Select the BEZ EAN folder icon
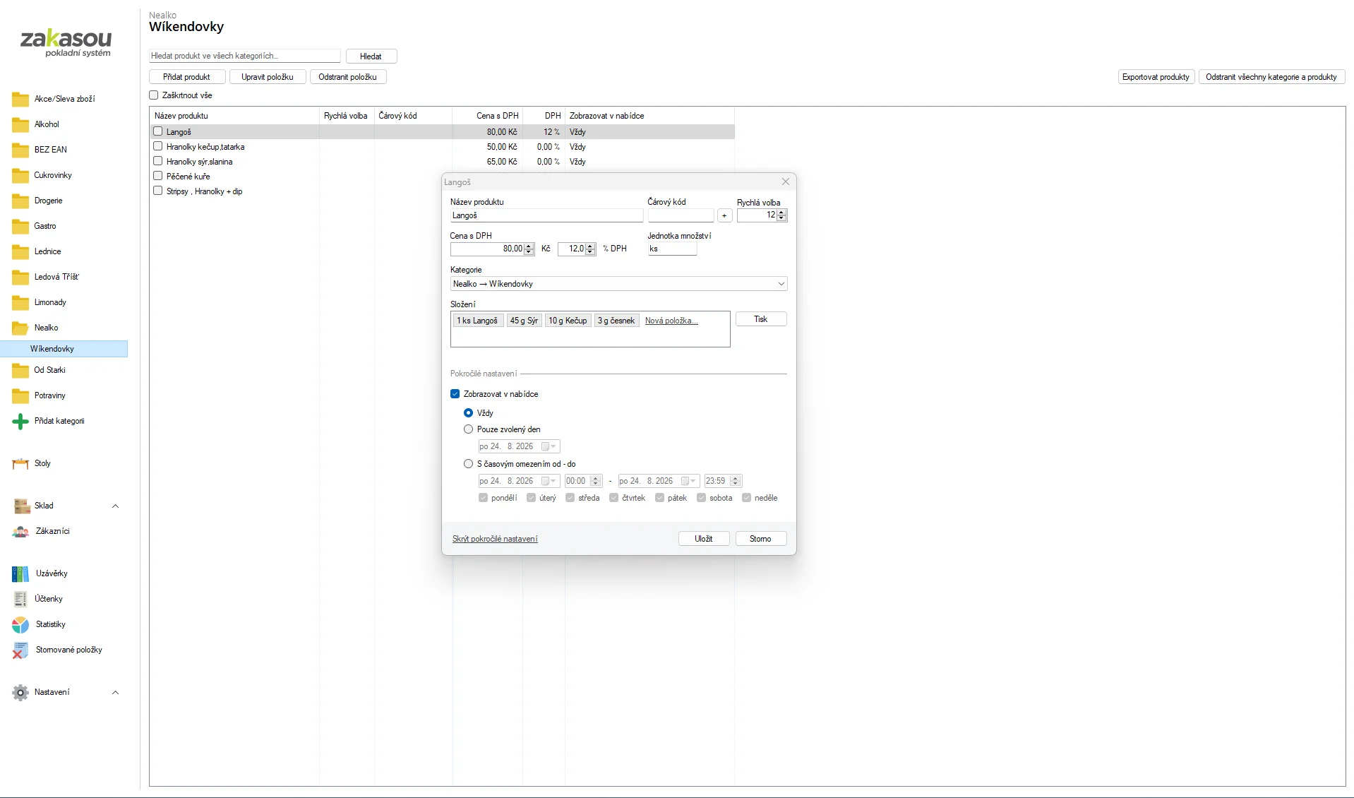Image resolution: width=1354 pixels, height=798 pixels. (20, 150)
